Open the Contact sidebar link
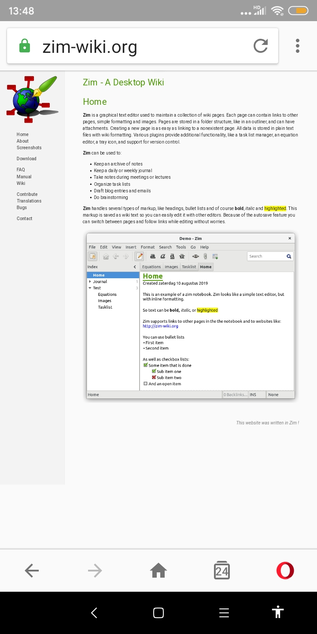This screenshot has width=317, height=634. pyautogui.click(x=25, y=218)
